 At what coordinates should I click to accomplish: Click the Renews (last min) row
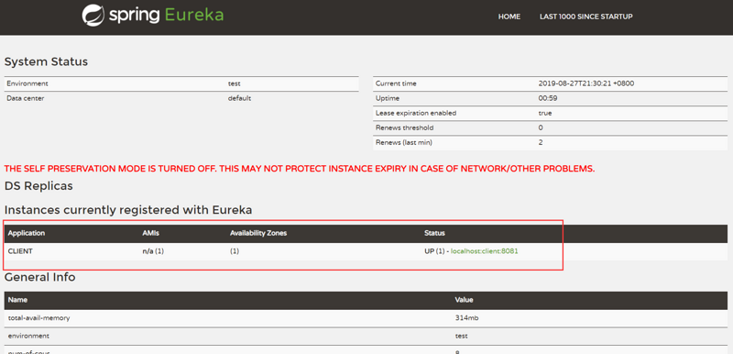[x=551, y=143]
